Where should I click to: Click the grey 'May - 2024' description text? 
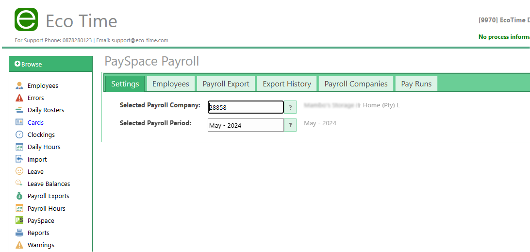(320, 123)
